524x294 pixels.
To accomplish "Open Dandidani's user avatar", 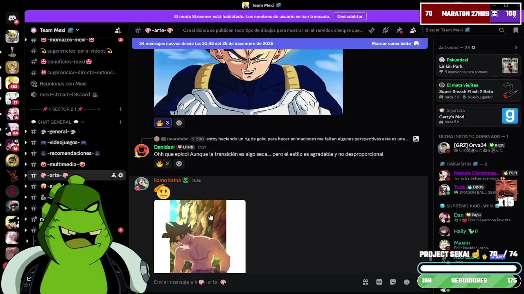I will click(142, 151).
